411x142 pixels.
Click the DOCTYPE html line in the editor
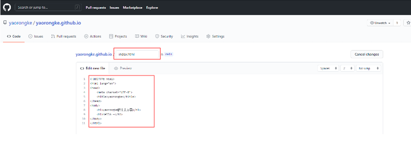pyautogui.click(x=102, y=79)
